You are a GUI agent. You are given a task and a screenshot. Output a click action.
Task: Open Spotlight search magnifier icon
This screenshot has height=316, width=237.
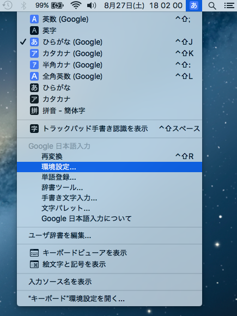212,5
